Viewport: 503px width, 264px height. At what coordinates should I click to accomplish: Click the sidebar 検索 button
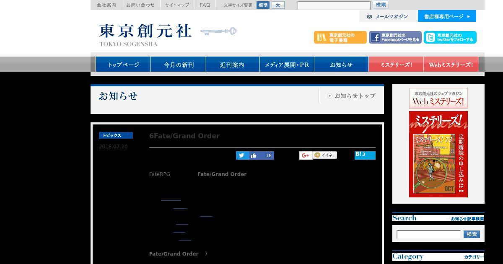point(472,234)
